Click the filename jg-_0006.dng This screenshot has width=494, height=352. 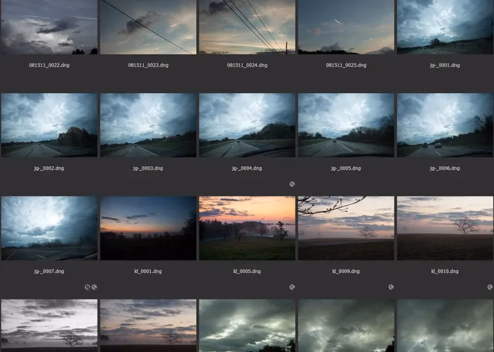click(x=445, y=168)
